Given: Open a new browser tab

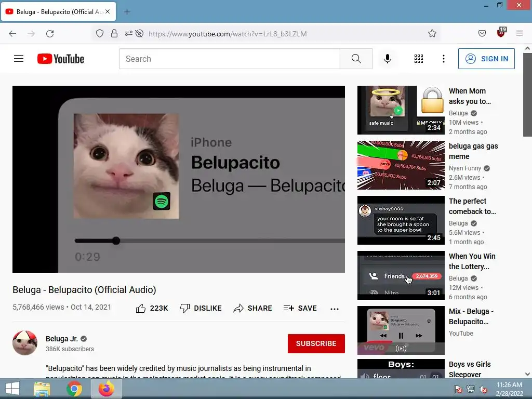Looking at the screenshot, I should [127, 12].
